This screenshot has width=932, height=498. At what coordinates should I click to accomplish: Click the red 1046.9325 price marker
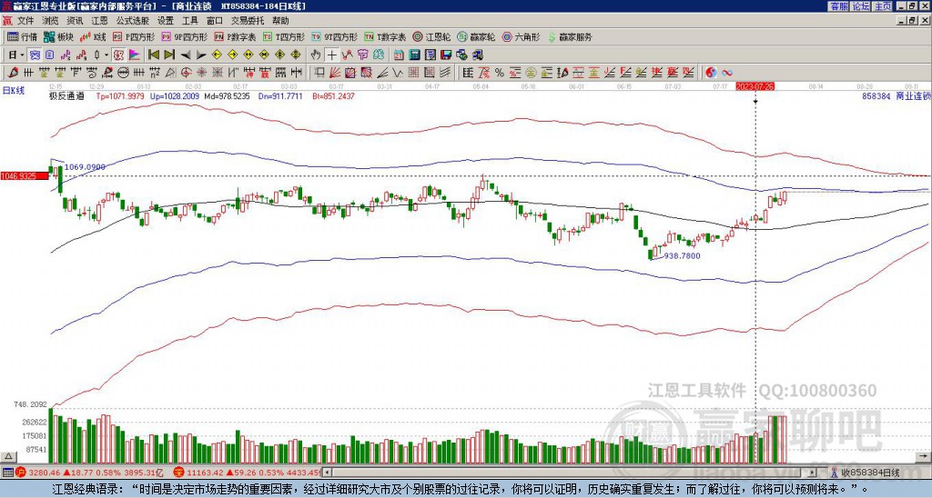click(24, 176)
